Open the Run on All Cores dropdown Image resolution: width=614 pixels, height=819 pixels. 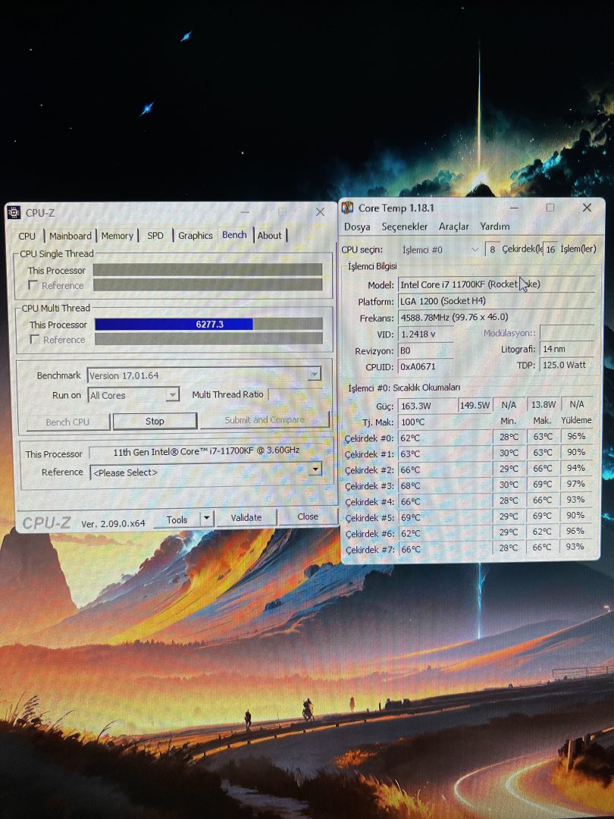(172, 394)
